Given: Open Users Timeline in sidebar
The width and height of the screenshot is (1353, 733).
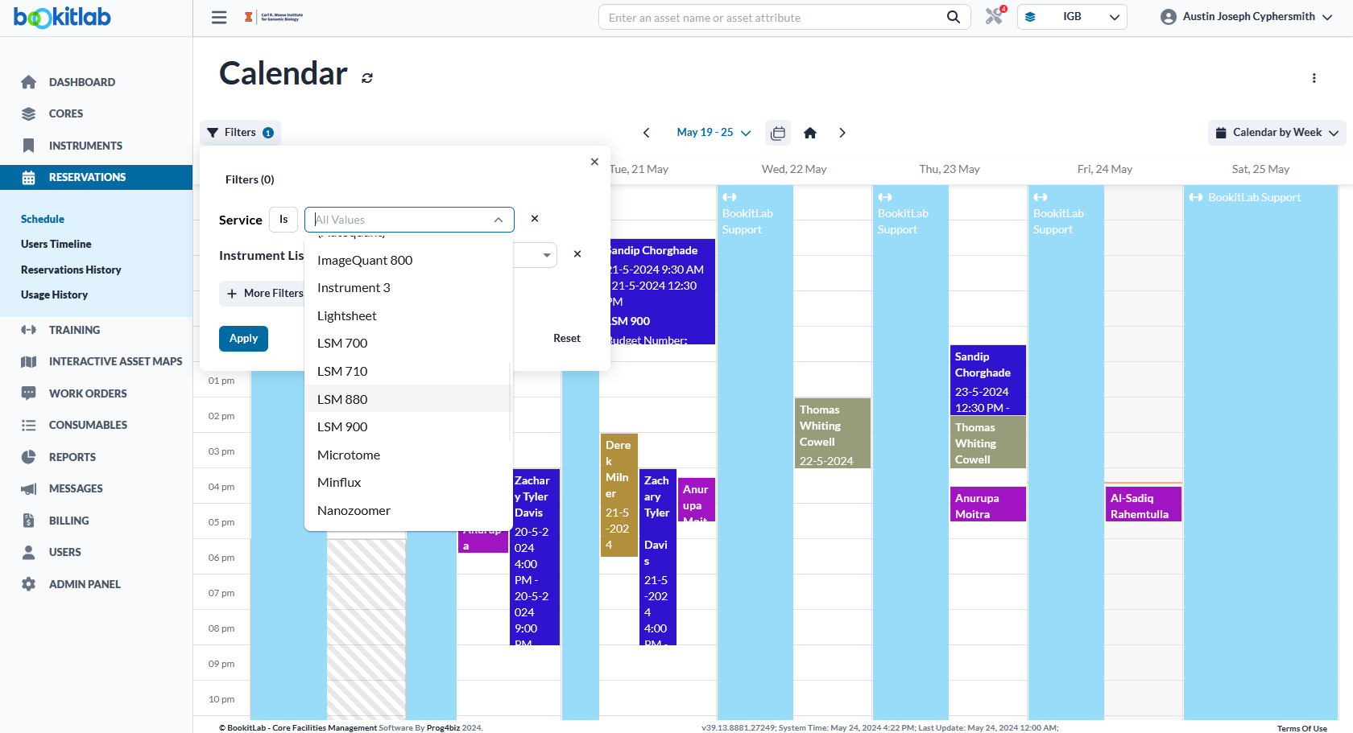Looking at the screenshot, I should (56, 244).
